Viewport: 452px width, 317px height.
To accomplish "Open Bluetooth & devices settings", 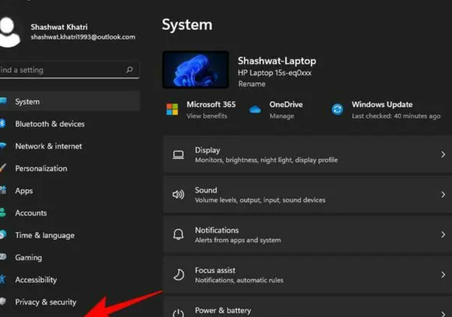I will point(70,124).
